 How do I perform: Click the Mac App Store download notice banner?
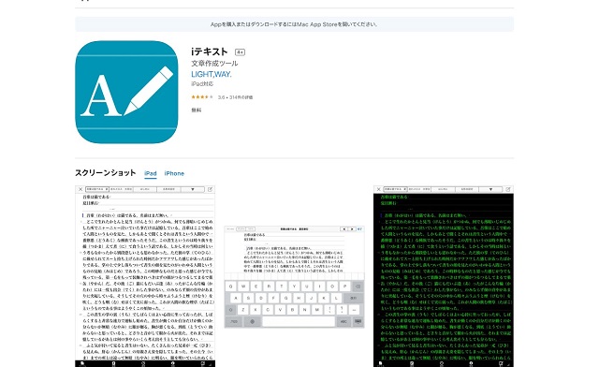(294, 24)
